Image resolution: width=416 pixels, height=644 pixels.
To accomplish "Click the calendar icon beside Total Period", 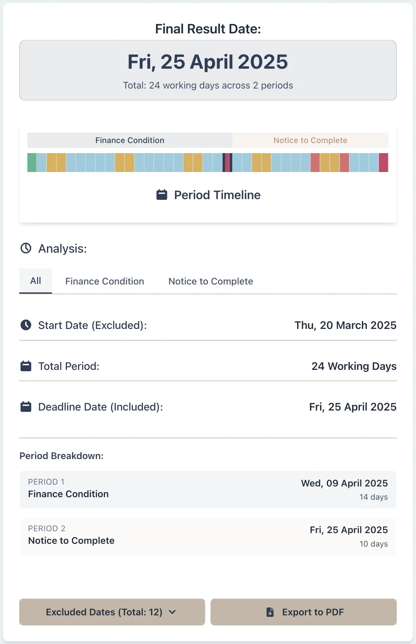I will pyautogui.click(x=25, y=366).
